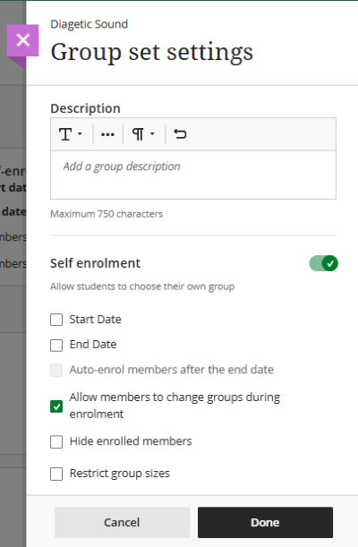Image resolution: width=358 pixels, height=547 pixels.
Task: Check Restrict group sizes
Action: coord(56,474)
